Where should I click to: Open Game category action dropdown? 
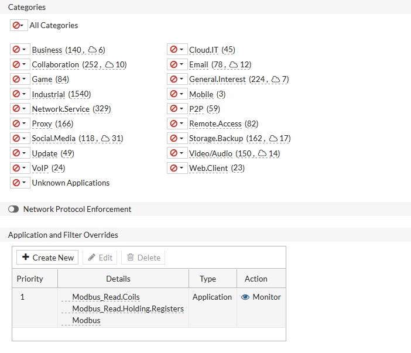(20, 79)
